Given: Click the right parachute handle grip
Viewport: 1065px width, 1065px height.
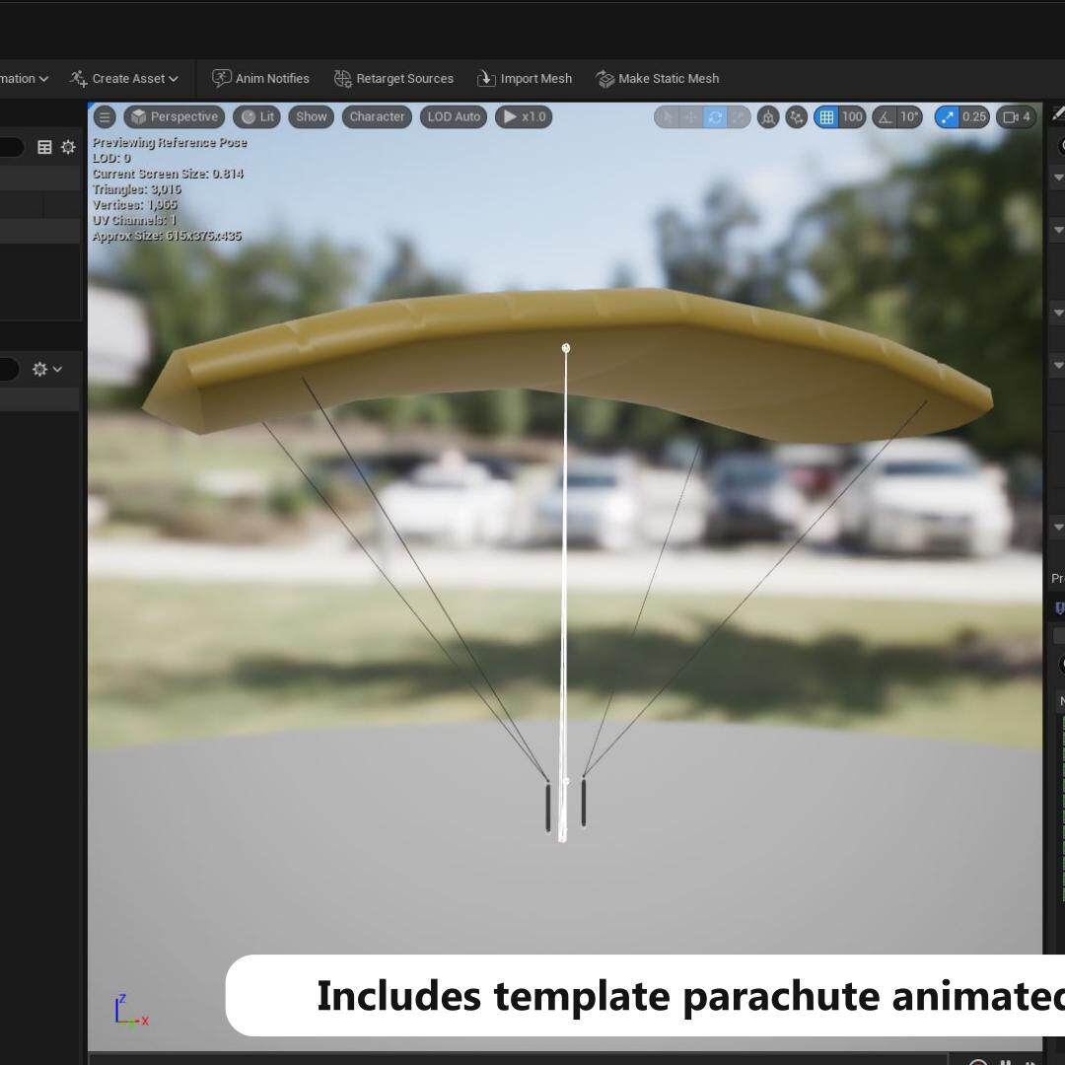Looking at the screenshot, I should [584, 803].
